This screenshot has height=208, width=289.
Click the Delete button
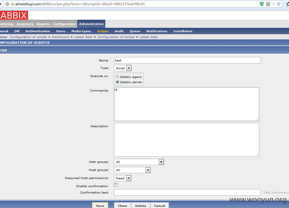tap(140, 205)
